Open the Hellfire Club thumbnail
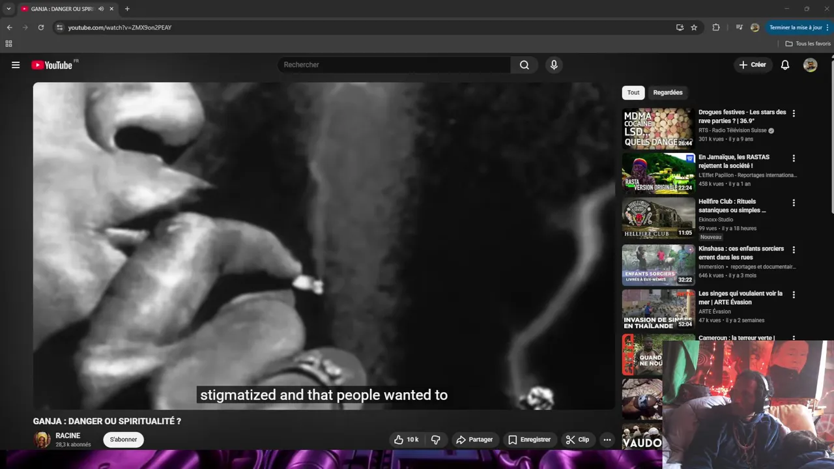 pyautogui.click(x=658, y=218)
